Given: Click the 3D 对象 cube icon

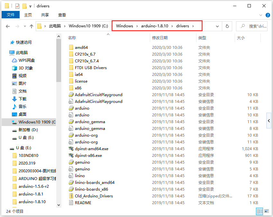Looking at the screenshot, I should click(x=14, y=68).
